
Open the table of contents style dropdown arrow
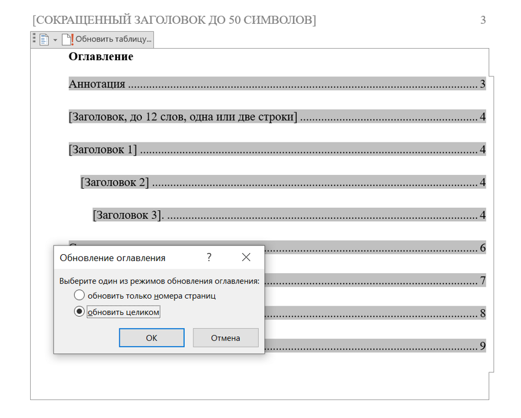click(x=55, y=40)
